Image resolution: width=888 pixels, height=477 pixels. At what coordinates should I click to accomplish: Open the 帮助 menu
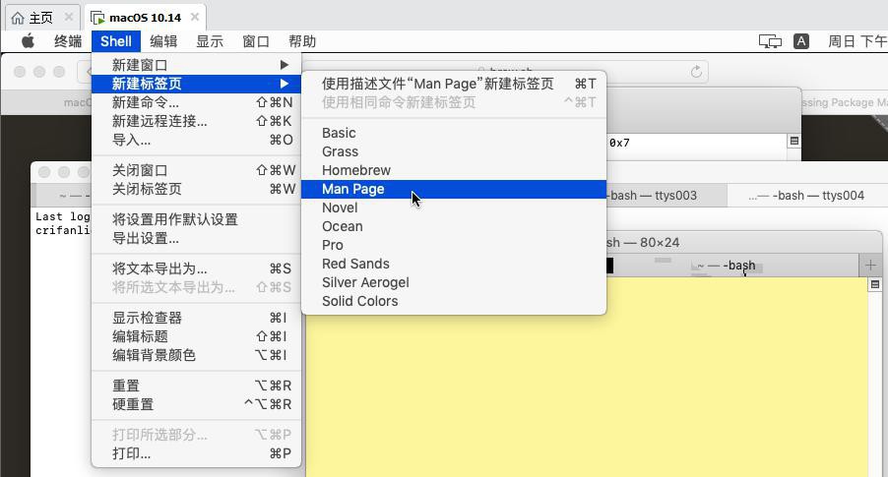pyautogui.click(x=302, y=41)
